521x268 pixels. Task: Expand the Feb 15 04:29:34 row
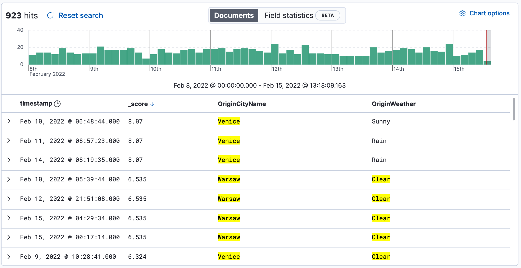tap(9, 218)
